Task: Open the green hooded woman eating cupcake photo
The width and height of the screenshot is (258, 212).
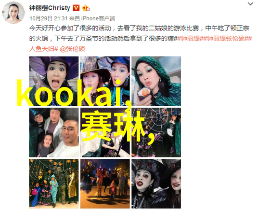Action: 156,81
